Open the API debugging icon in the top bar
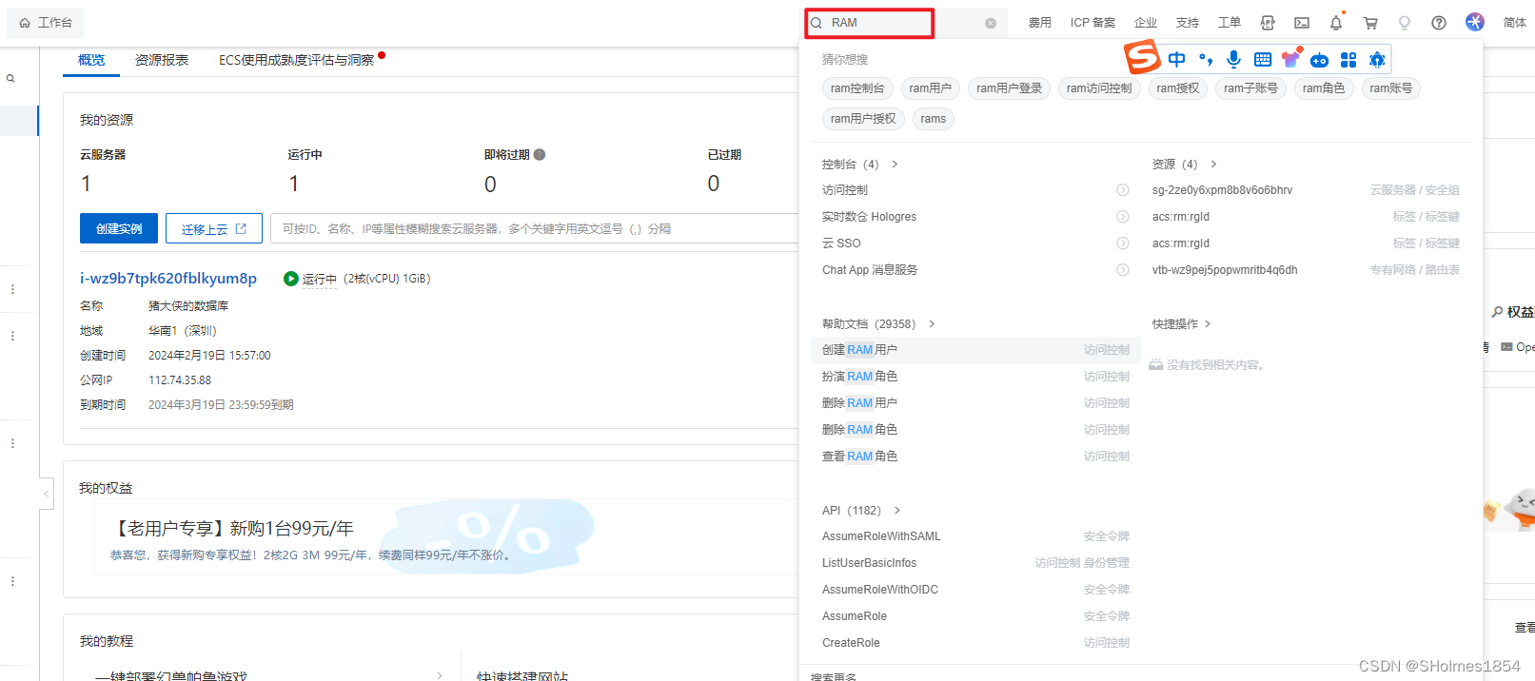Image resolution: width=1535 pixels, height=681 pixels. point(1268,23)
